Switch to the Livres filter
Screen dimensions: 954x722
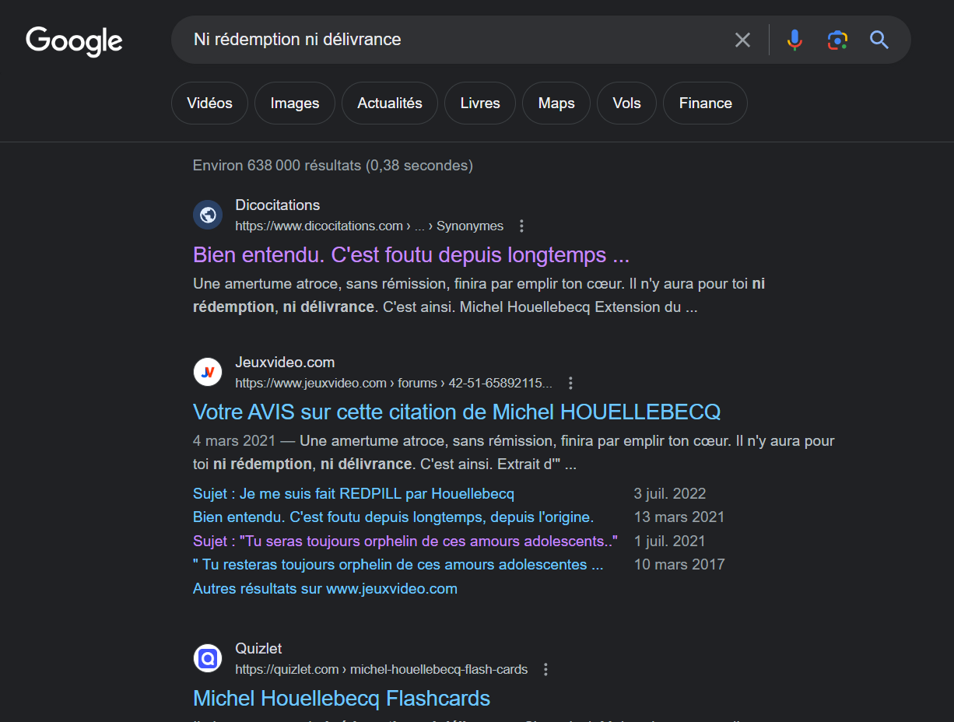480,103
